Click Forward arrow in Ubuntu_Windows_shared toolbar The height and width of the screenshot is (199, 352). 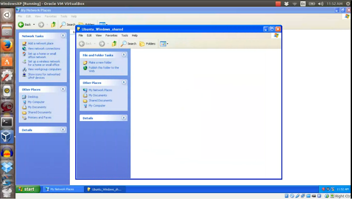pos(102,44)
